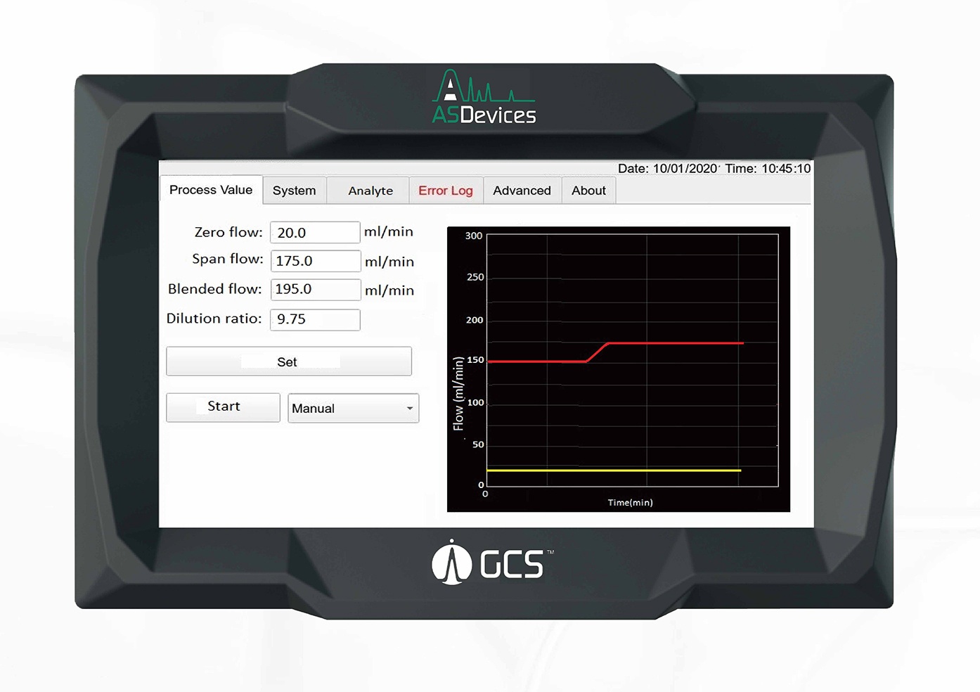The height and width of the screenshot is (692, 980).
Task: Select the Blended flow input box
Action: coord(315,290)
